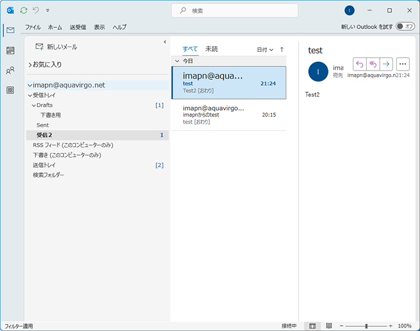
Task: Reverse sort order with the up arrow
Action: [x=282, y=50]
